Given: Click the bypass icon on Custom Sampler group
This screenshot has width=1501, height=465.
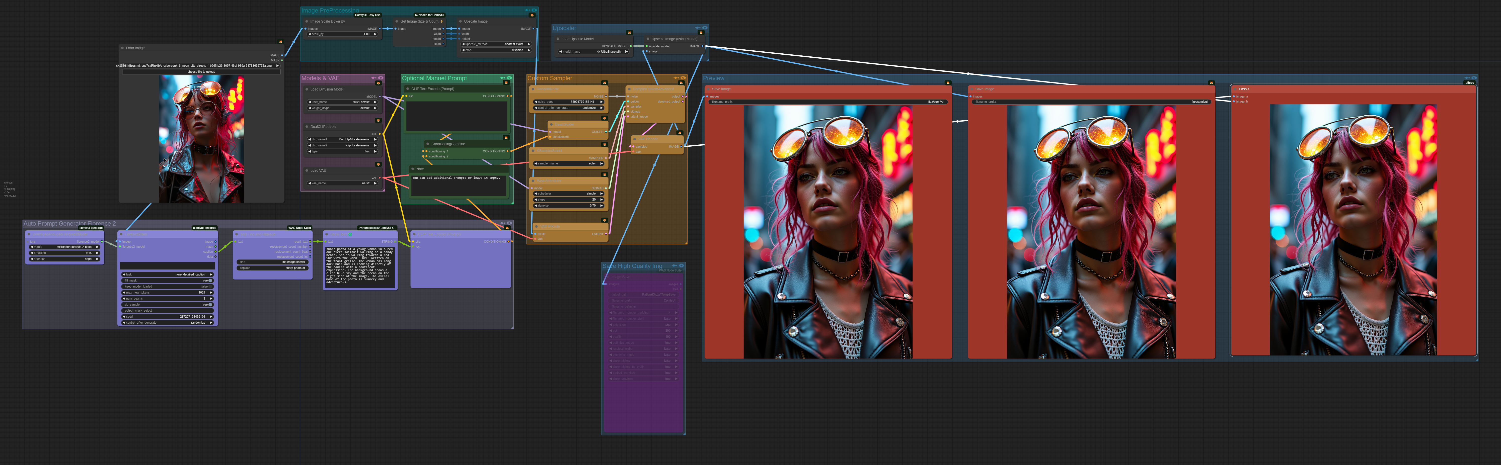Looking at the screenshot, I should pos(676,78).
